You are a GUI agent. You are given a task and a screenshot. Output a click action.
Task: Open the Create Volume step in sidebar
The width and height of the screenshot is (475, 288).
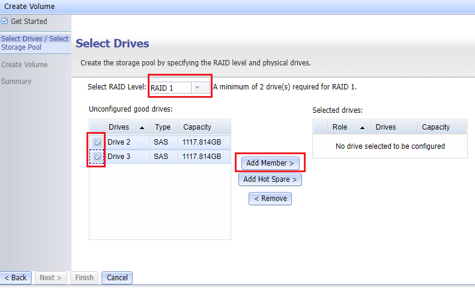click(x=25, y=65)
